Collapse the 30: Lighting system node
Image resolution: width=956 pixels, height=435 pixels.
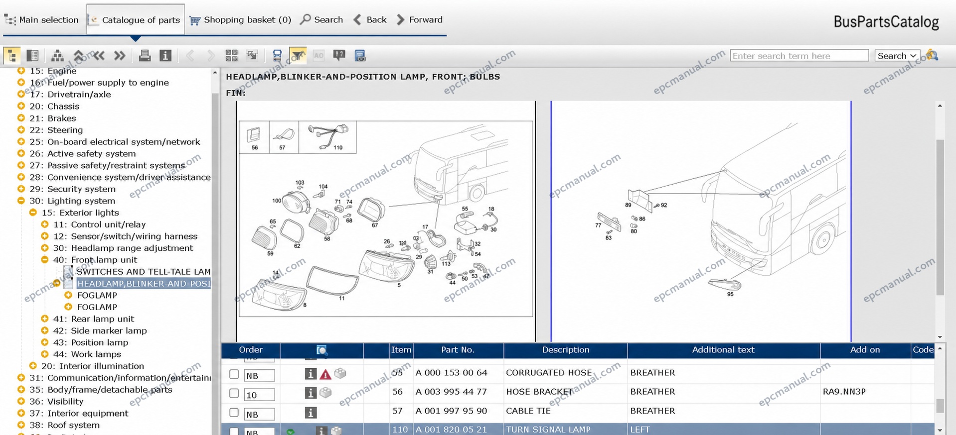(21, 201)
